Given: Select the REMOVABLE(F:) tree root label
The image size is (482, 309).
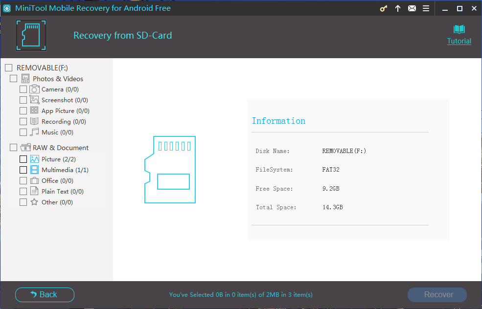Looking at the screenshot, I should (x=42, y=67).
